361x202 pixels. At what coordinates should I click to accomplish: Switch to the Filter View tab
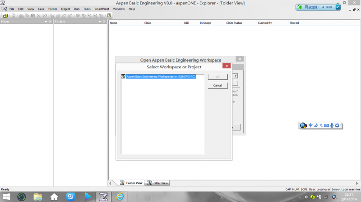tap(158, 183)
